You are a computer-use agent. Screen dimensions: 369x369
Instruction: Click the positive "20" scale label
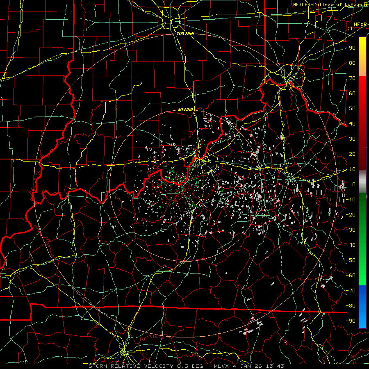click(x=352, y=154)
